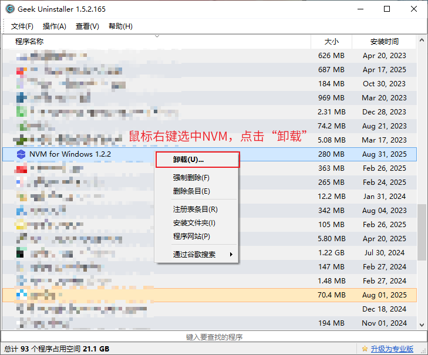
Task: Choose 卸载(U)... in the context menu
Action: tap(198, 160)
